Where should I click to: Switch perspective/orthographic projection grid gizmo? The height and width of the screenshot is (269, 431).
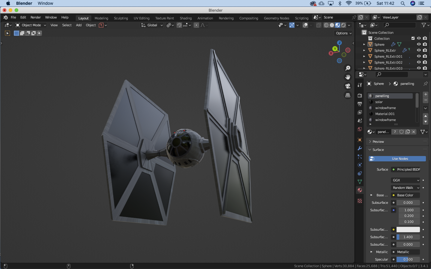tap(348, 95)
